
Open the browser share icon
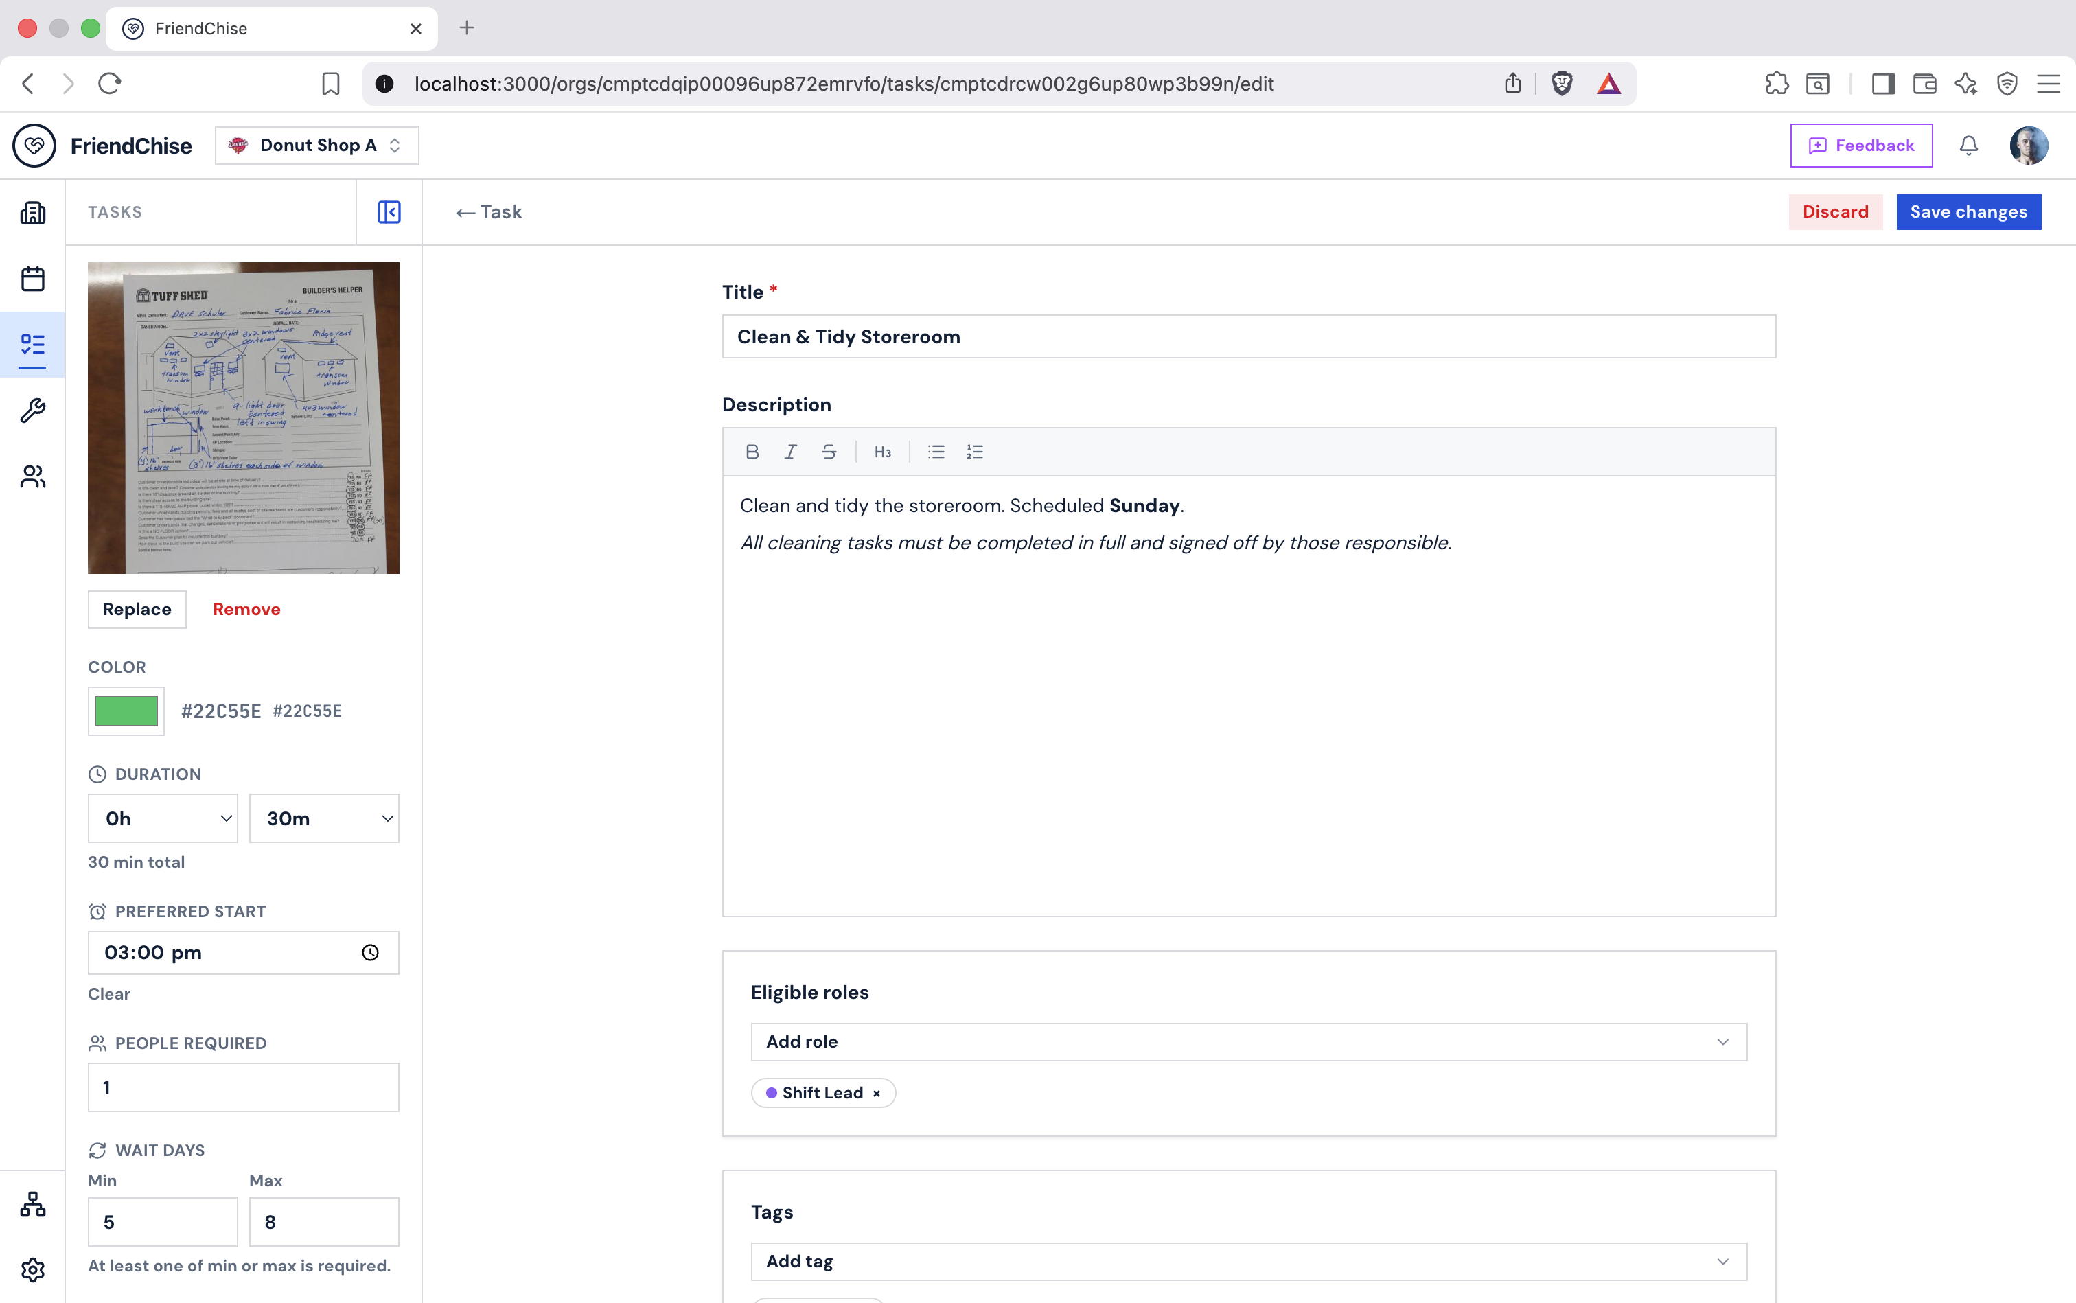1512,84
